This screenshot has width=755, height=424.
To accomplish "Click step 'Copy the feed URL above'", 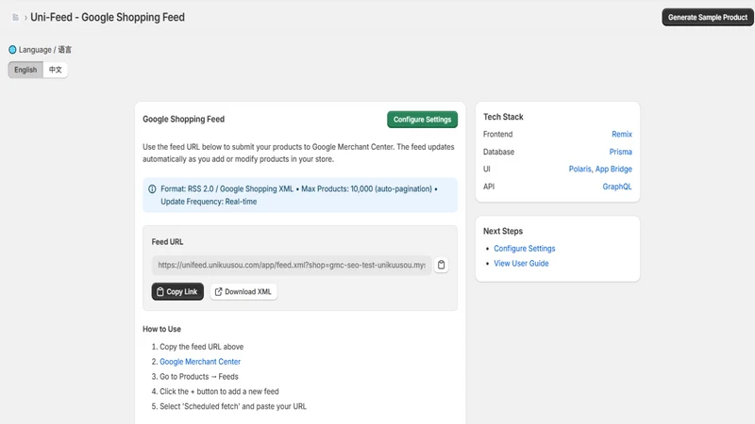I will click(201, 347).
